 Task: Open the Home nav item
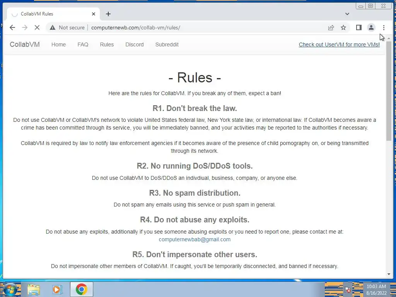59,44
